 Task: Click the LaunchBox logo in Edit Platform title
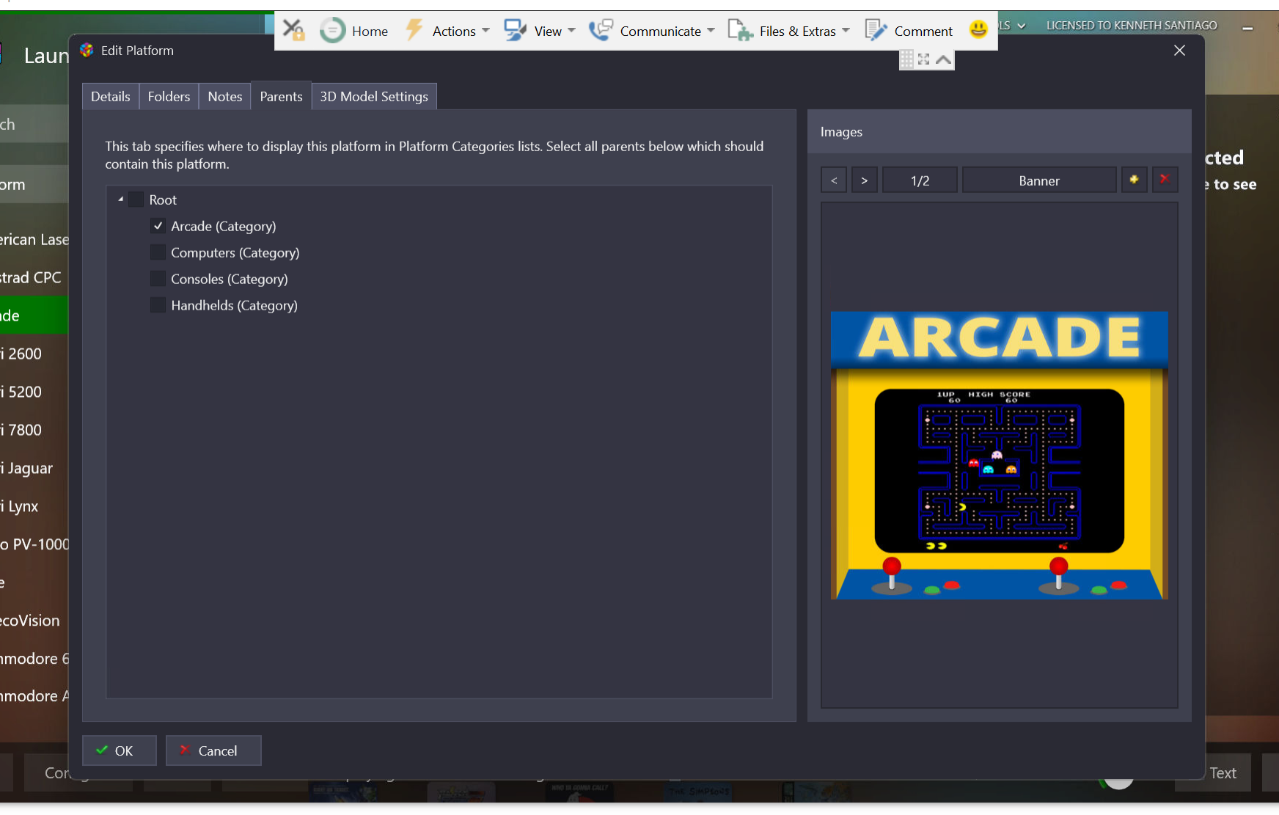pyautogui.click(x=87, y=50)
